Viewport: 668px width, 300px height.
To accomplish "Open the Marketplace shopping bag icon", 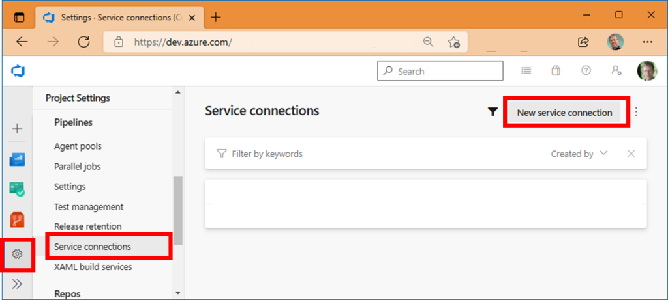I will tap(556, 71).
